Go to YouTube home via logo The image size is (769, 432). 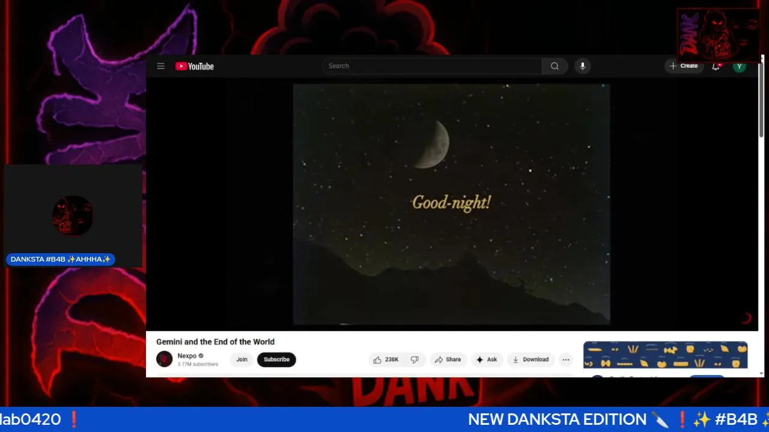(195, 66)
